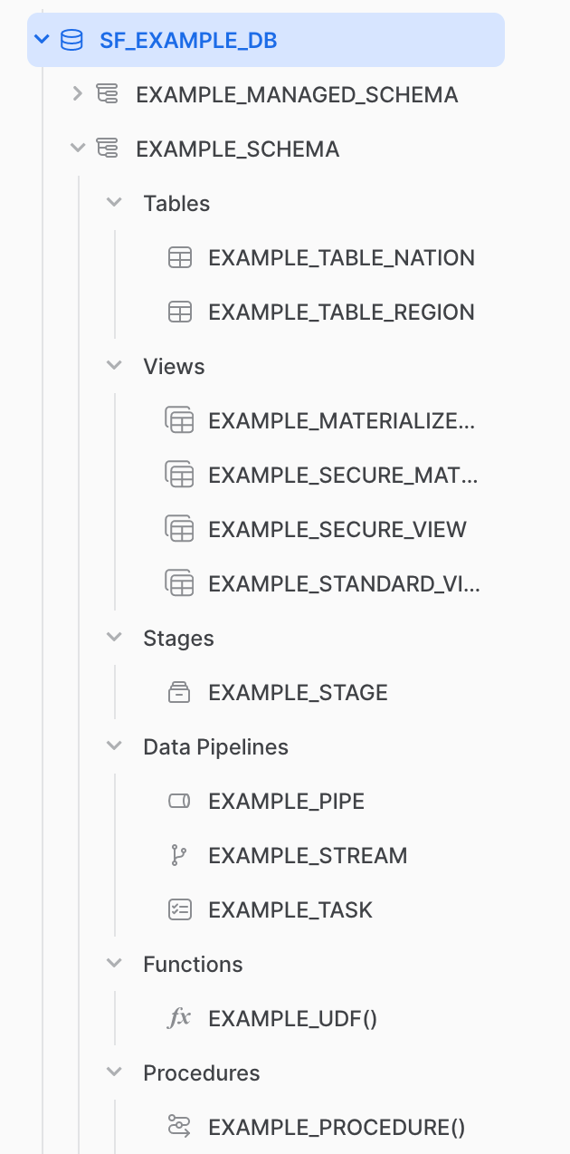Collapse the EXAMPLE_SCHEMA chevron
Image resolution: width=570 pixels, height=1154 pixels.
[78, 148]
